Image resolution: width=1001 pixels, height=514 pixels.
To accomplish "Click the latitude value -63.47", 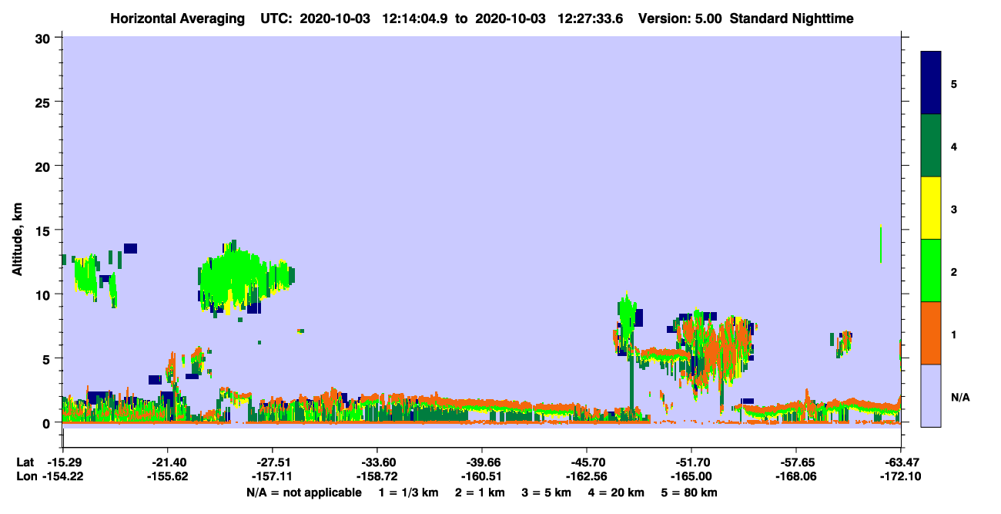I will (901, 462).
